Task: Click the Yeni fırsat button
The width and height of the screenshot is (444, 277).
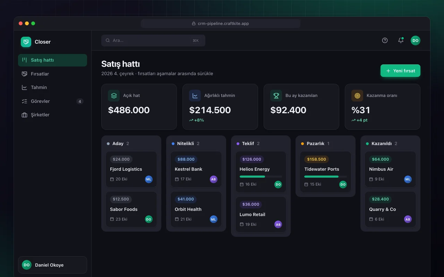Action: tap(400, 71)
